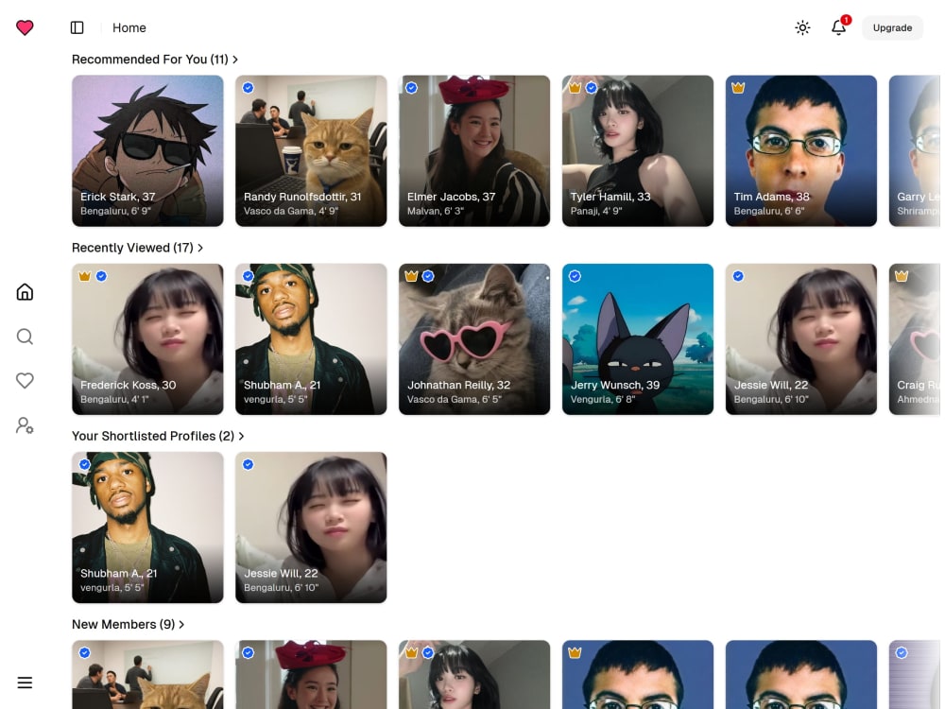945x709 pixels.
Task: Open Jerry Wunsch profile card
Action: coord(638,339)
